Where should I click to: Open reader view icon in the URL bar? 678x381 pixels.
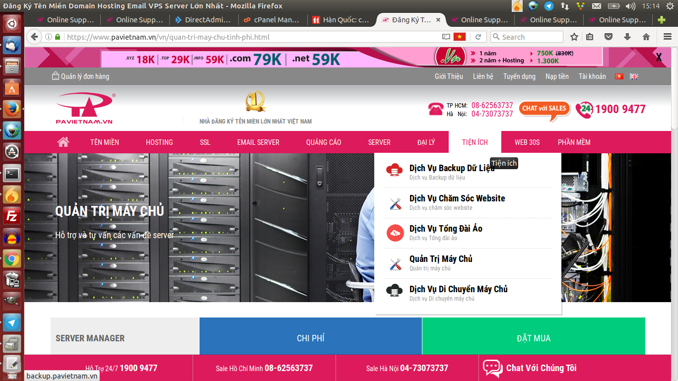tap(446, 37)
